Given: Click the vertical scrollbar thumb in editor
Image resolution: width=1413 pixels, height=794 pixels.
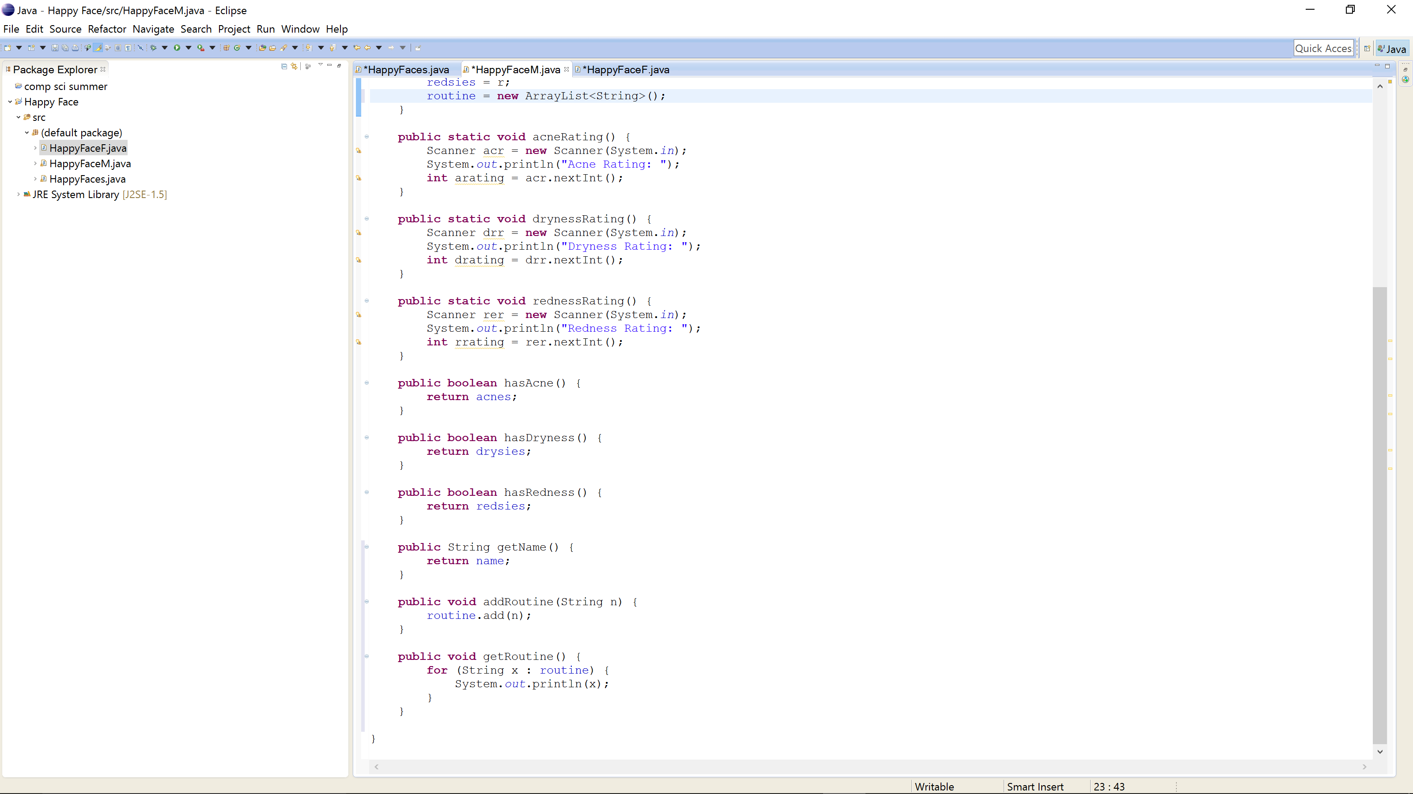Looking at the screenshot, I should click(1379, 515).
